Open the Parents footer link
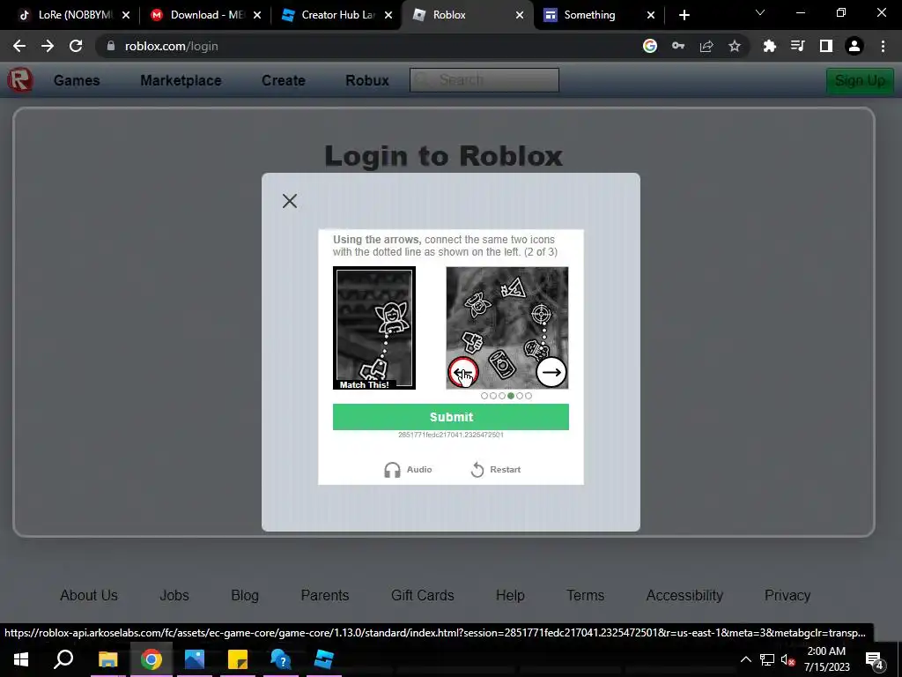 (x=325, y=595)
